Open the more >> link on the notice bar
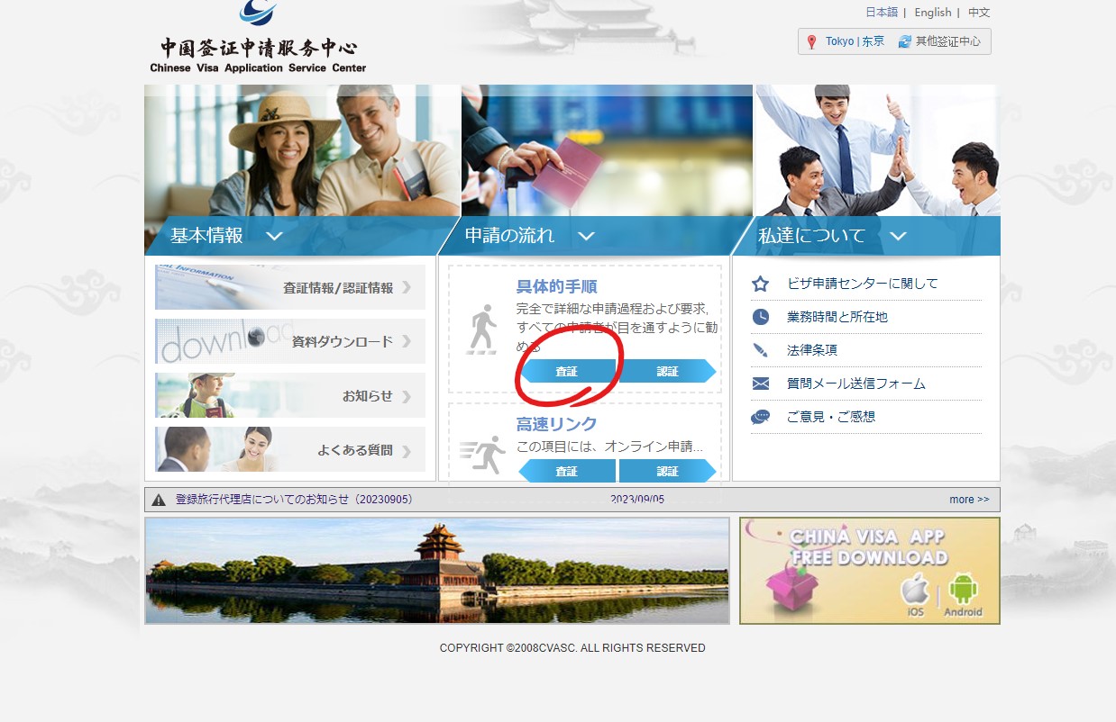 coord(969,499)
